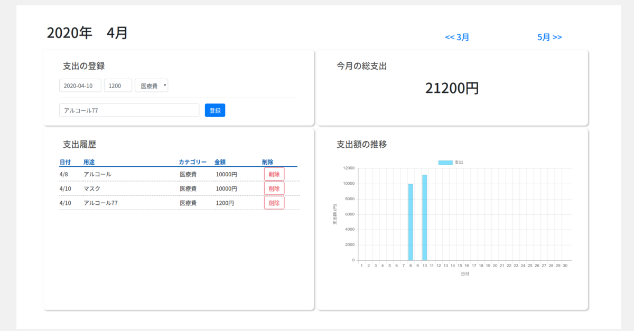This screenshot has width=634, height=331.
Task: Click the 12000 y-axis value
Action: [x=349, y=168]
